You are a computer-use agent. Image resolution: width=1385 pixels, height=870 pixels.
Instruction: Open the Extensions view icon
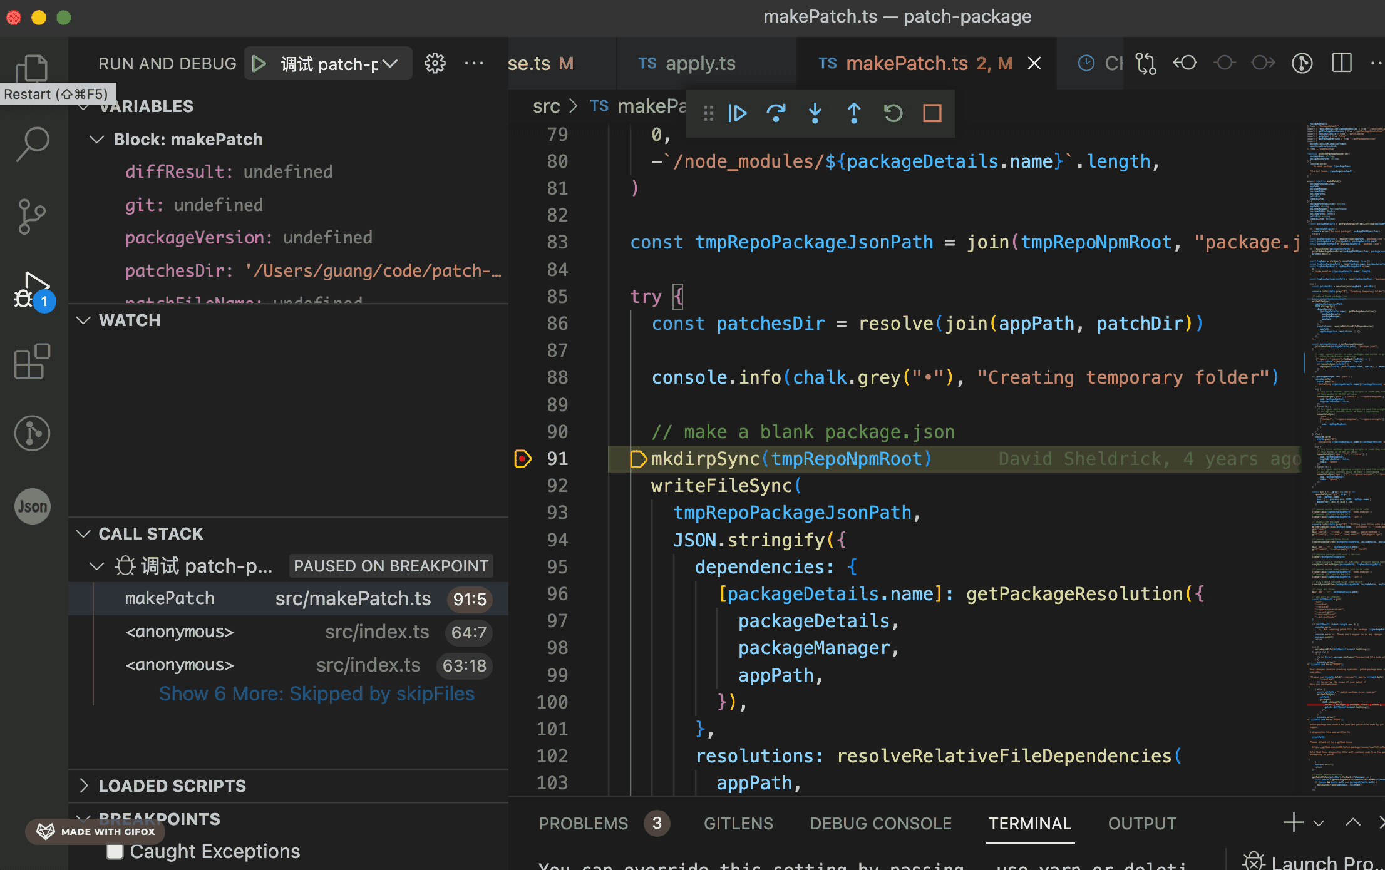tap(33, 361)
